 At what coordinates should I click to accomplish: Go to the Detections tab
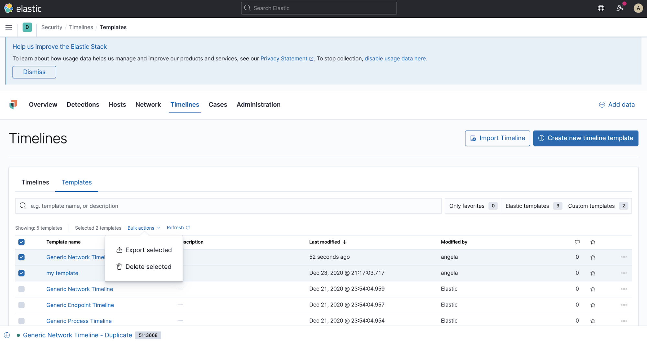(83, 105)
